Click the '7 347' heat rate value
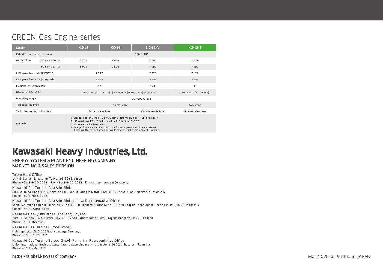The image size is (383, 270). click(99, 73)
